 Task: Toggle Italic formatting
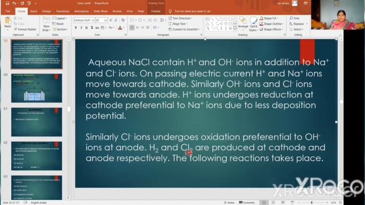(x=81, y=28)
